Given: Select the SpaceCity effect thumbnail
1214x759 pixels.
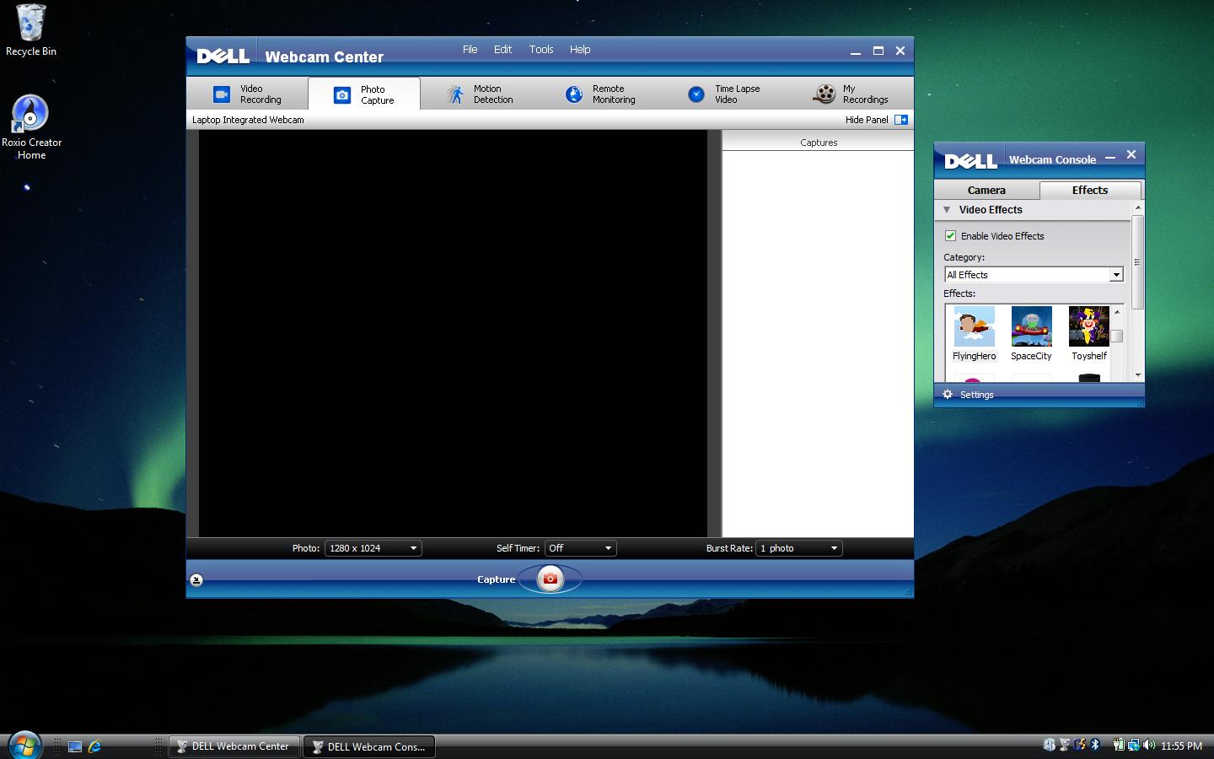Looking at the screenshot, I should (1032, 326).
